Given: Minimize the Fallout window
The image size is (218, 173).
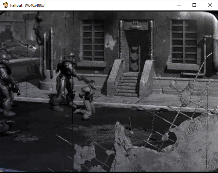Looking at the screenshot, I should [x=179, y=5].
